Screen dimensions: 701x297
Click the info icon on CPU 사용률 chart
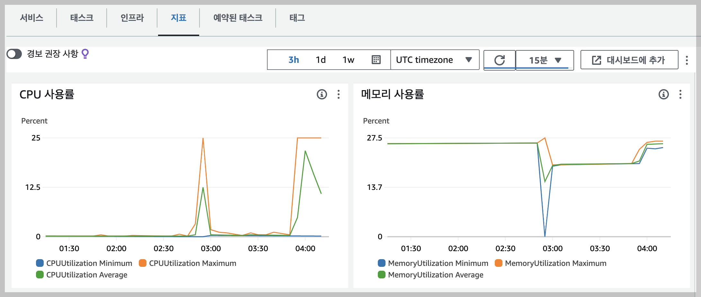coord(323,94)
